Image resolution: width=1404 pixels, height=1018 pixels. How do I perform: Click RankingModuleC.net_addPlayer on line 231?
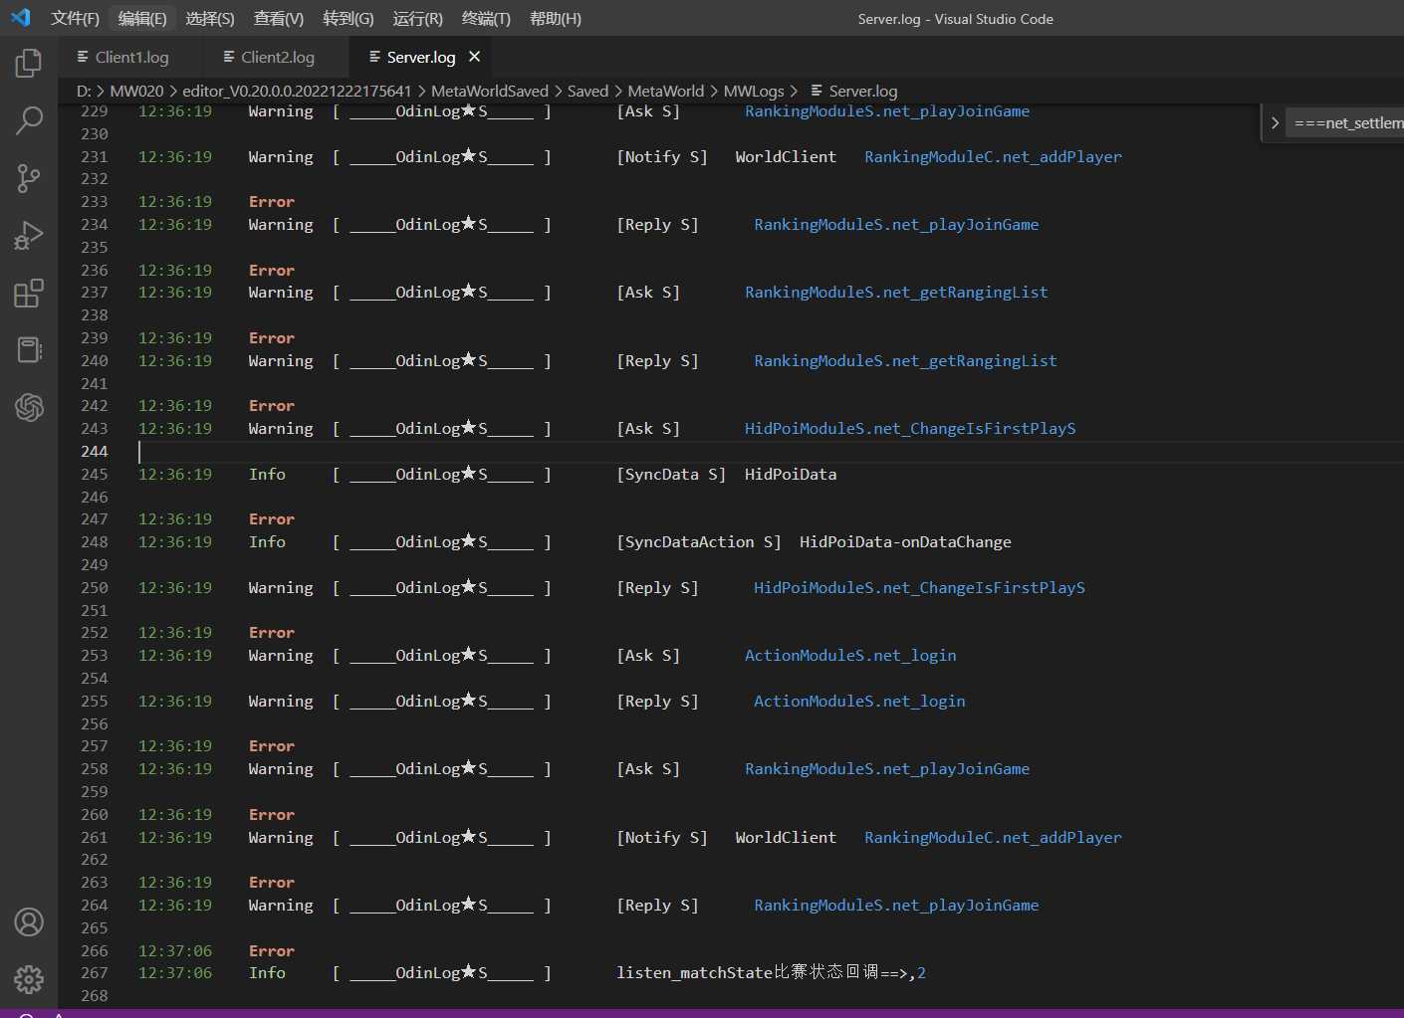coord(993,157)
